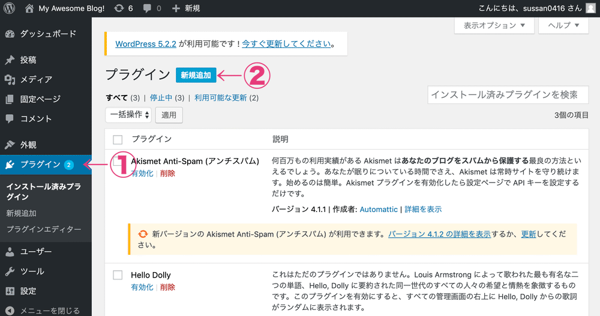The width and height of the screenshot is (600, 316).
Task: Click the 固定ページ pages icon
Action: (x=10, y=99)
